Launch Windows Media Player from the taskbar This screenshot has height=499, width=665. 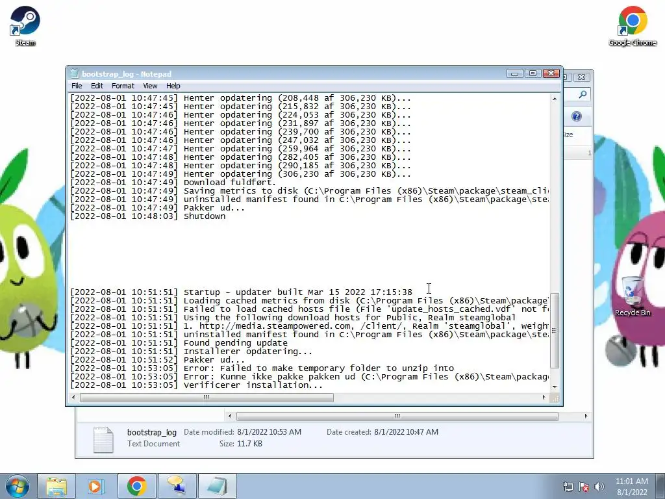pos(96,486)
